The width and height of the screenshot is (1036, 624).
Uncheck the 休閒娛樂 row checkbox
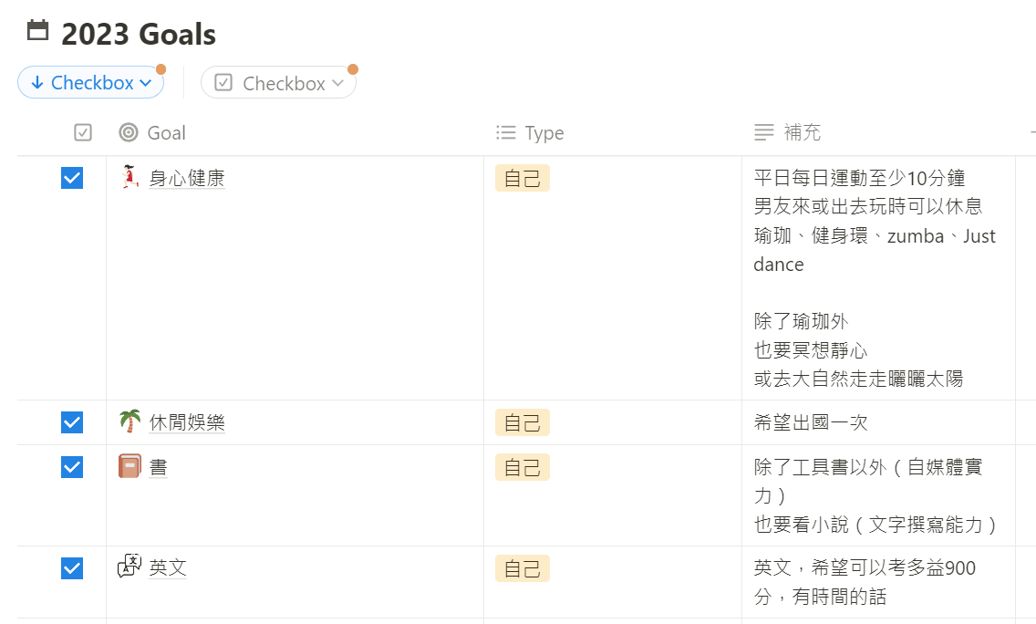tap(72, 421)
